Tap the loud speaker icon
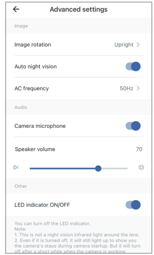Image resolution: width=154 pixels, height=255 pixels. click(x=141, y=167)
